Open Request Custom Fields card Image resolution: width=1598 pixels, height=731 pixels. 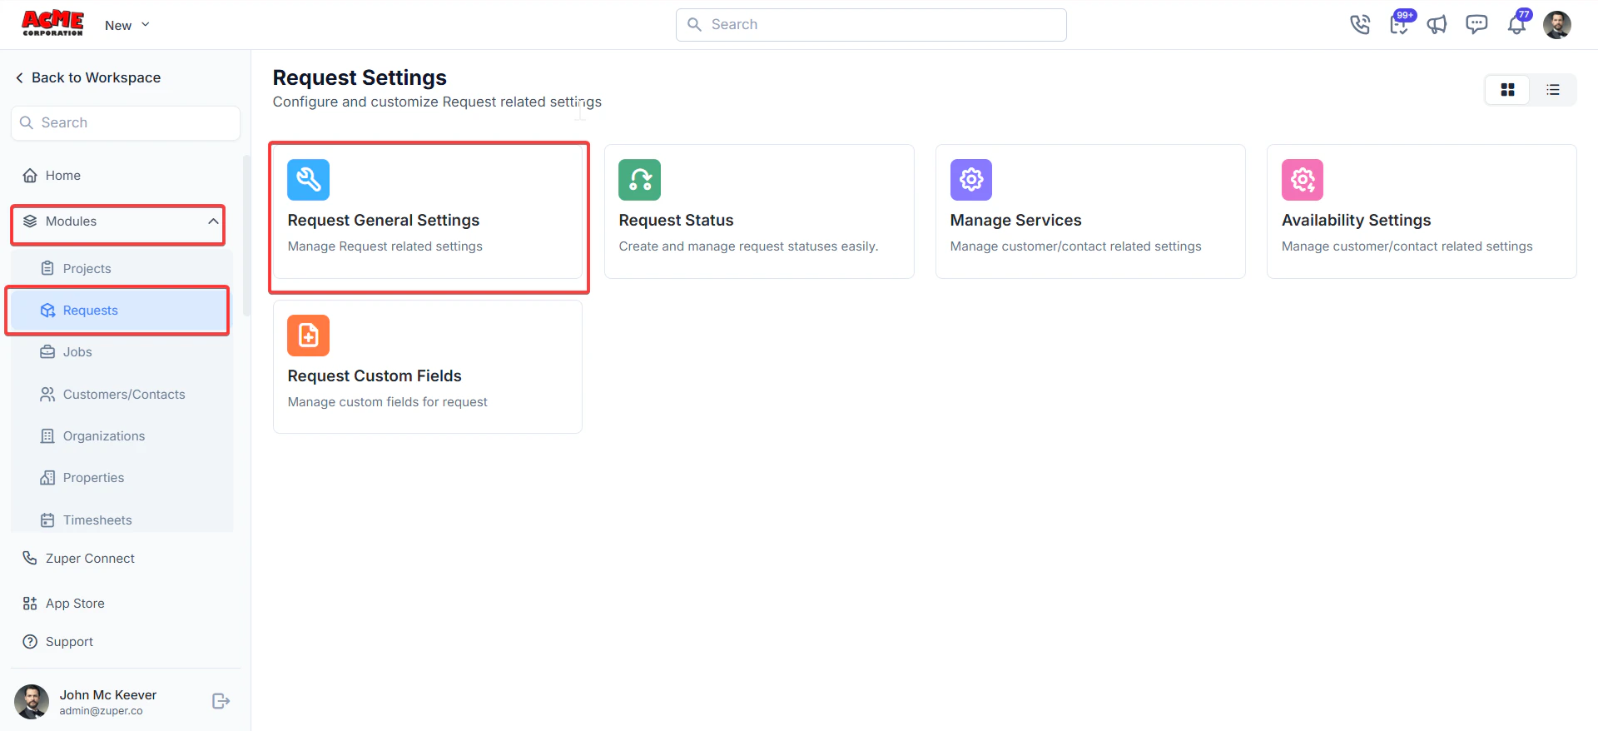tap(428, 367)
